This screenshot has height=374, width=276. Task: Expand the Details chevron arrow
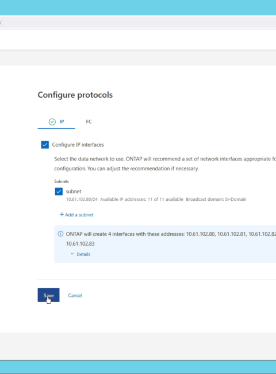[72, 254]
